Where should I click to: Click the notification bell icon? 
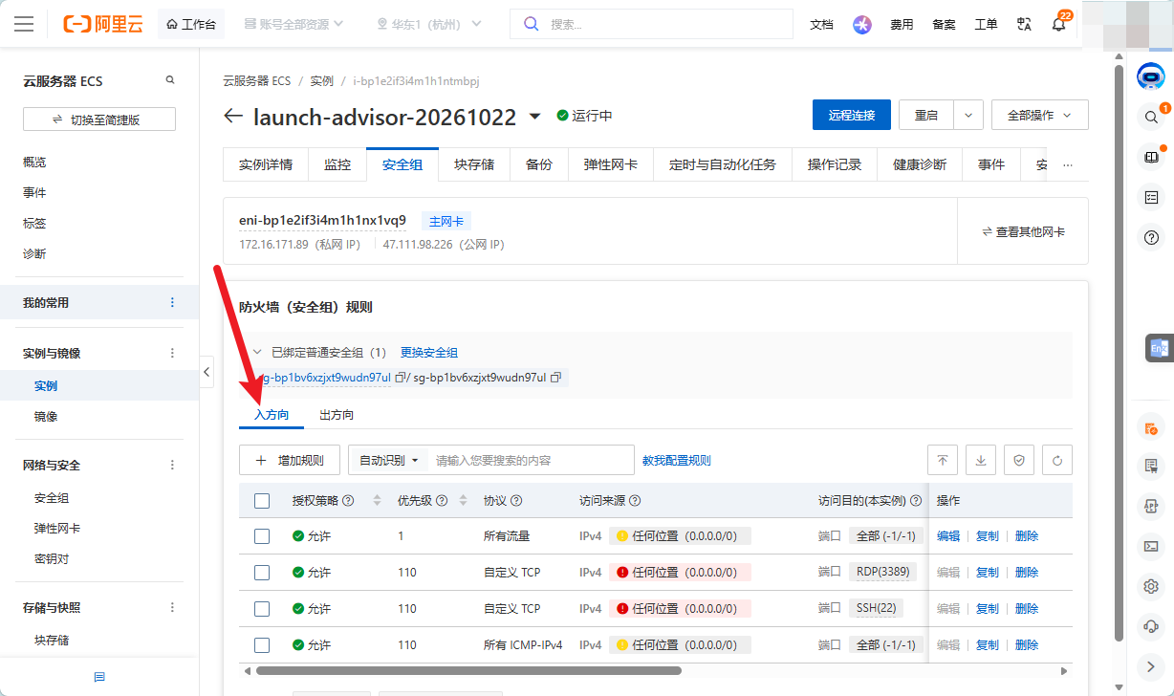tap(1058, 24)
